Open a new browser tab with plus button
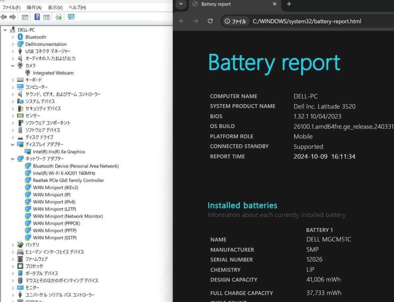The height and width of the screenshot is (302, 394). coord(289,4)
